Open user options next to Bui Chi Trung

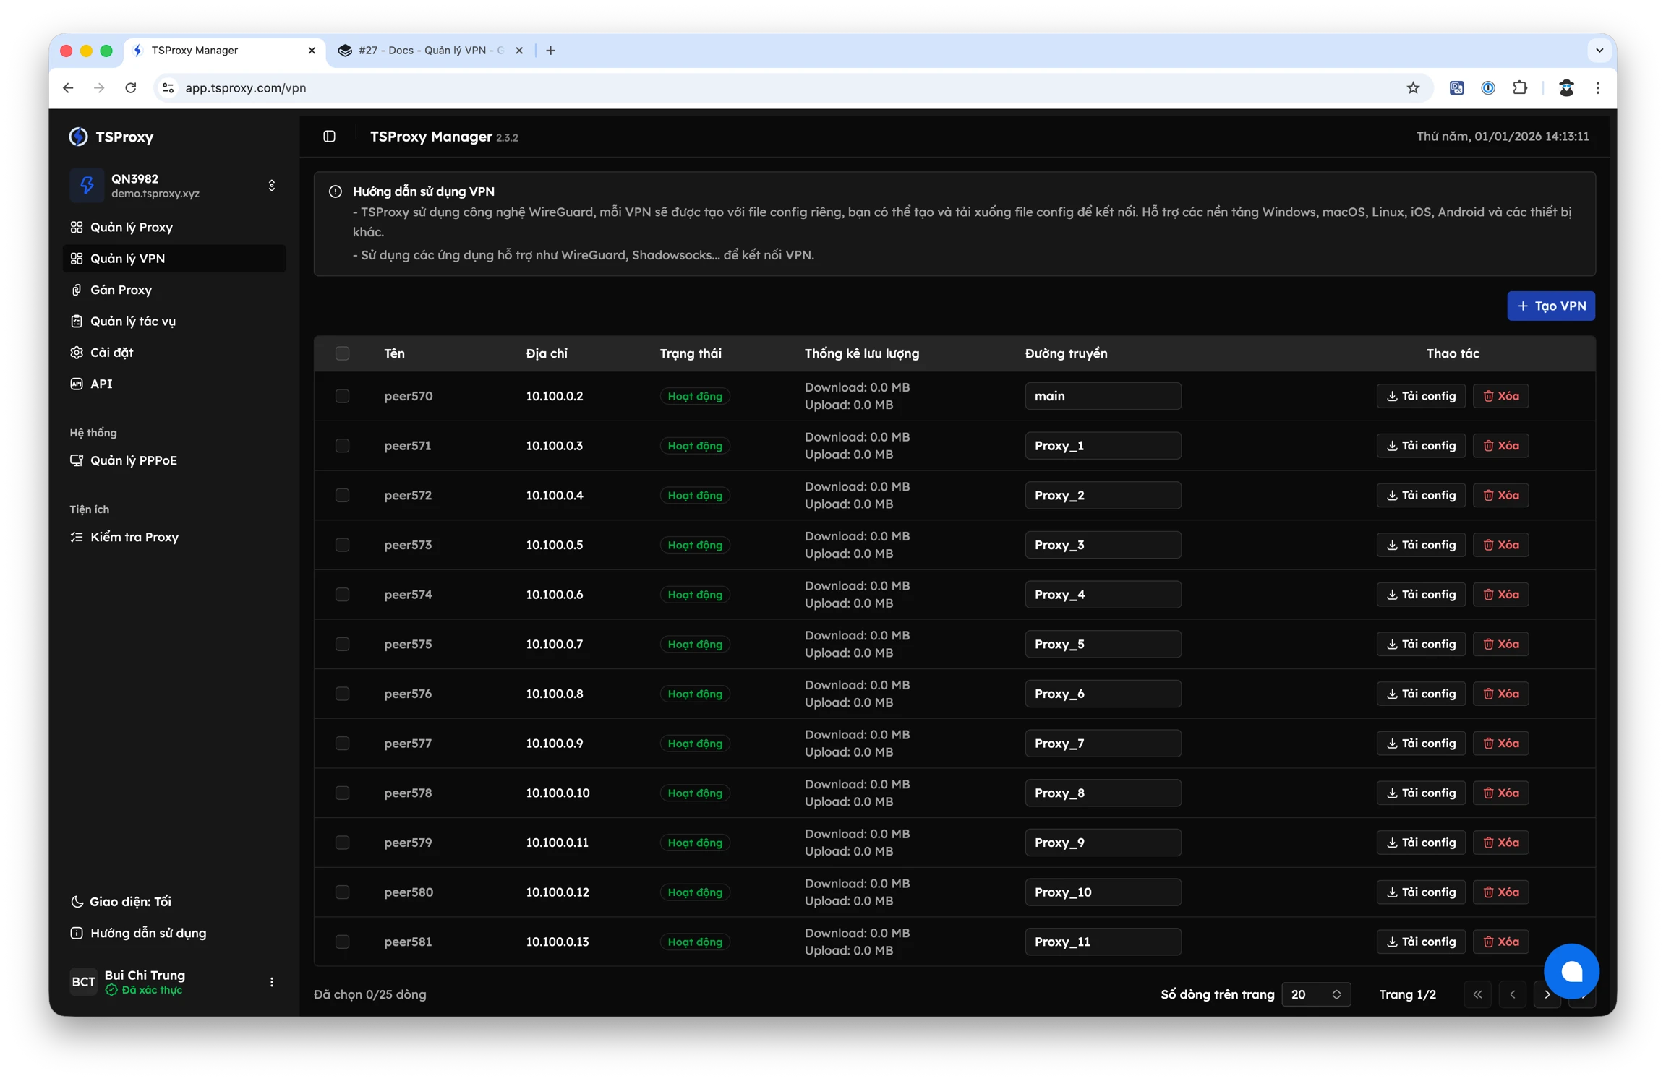(272, 981)
